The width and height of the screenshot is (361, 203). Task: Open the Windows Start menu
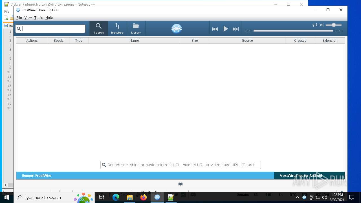[x=7, y=197]
